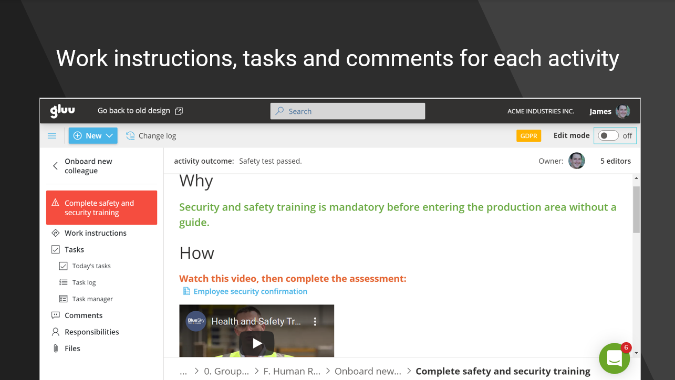Screen dimensions: 675x380
Task: Click the Change log history icon
Action: (130, 136)
